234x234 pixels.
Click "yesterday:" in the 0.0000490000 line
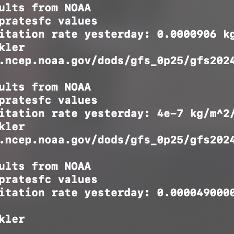click(117, 193)
